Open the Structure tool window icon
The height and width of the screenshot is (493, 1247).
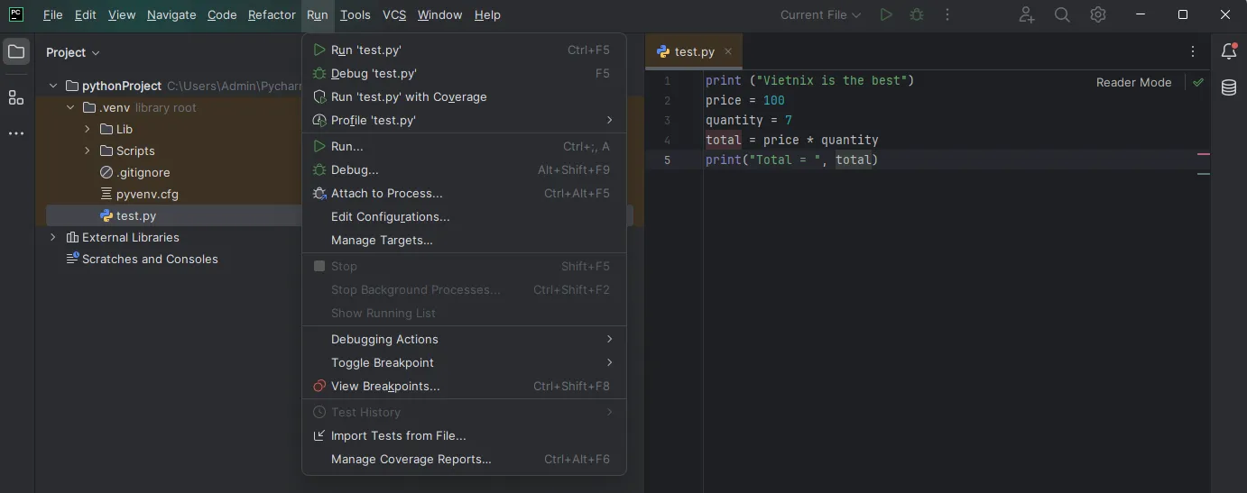pyautogui.click(x=16, y=97)
